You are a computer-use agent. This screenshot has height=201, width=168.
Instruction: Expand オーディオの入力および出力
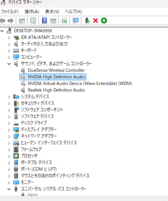pos(9,44)
